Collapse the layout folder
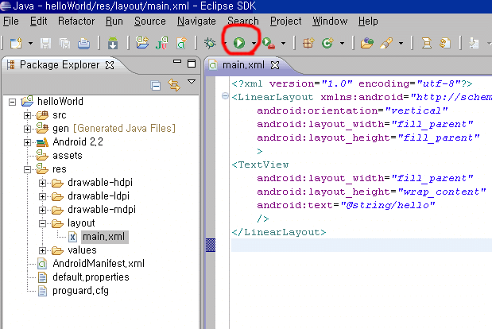 [x=42, y=223]
